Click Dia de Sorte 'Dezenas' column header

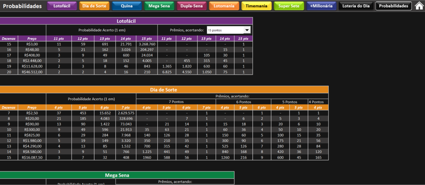click(x=9, y=107)
